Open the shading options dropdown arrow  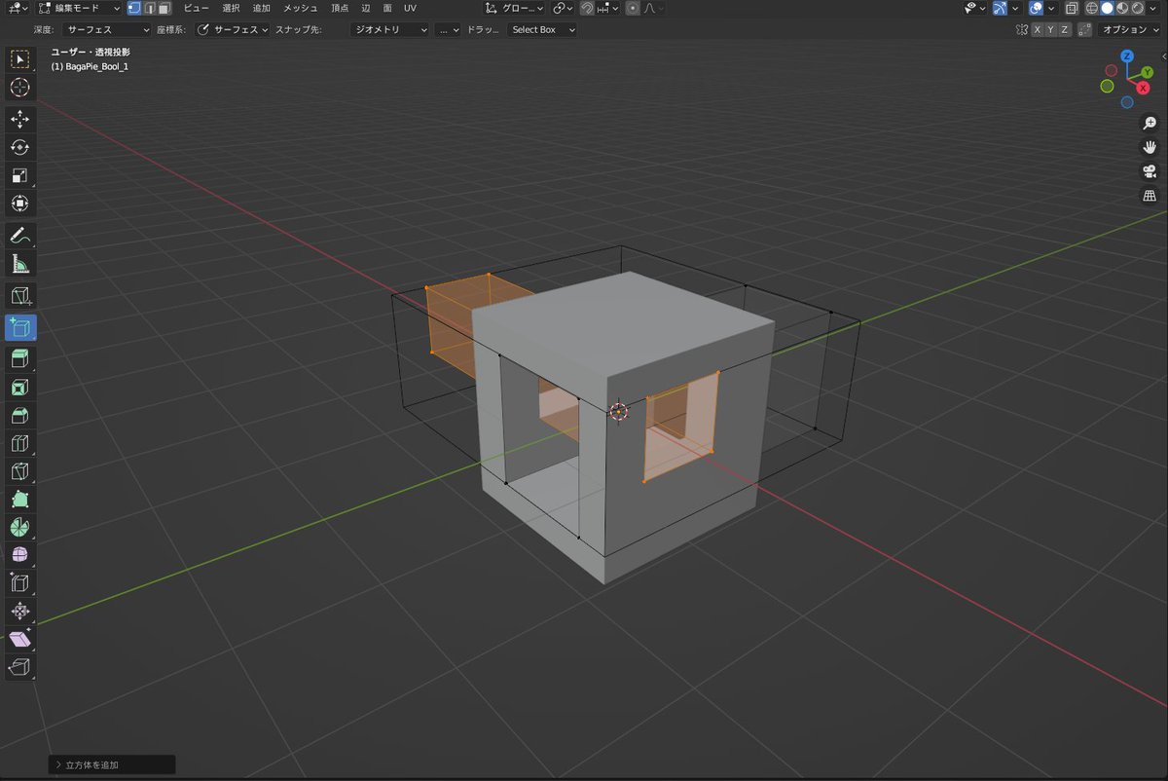click(1153, 8)
